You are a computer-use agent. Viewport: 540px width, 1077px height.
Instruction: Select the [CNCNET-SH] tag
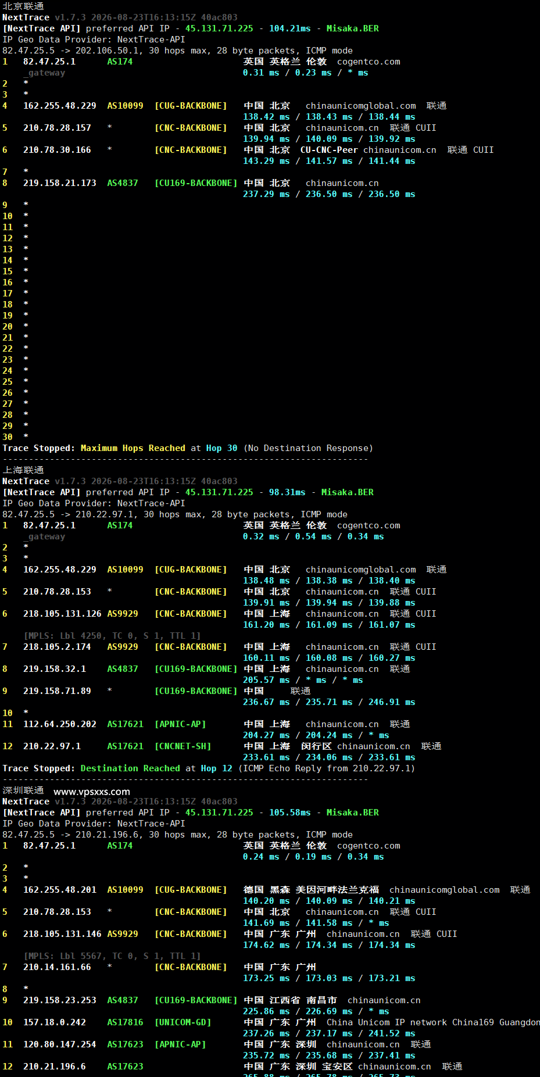(183, 746)
